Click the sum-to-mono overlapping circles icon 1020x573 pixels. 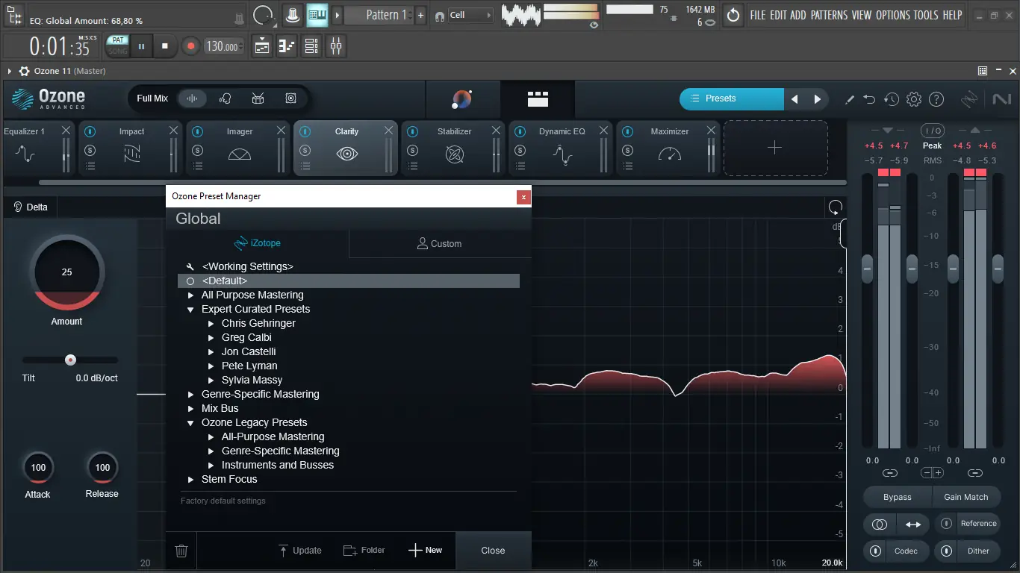point(880,524)
